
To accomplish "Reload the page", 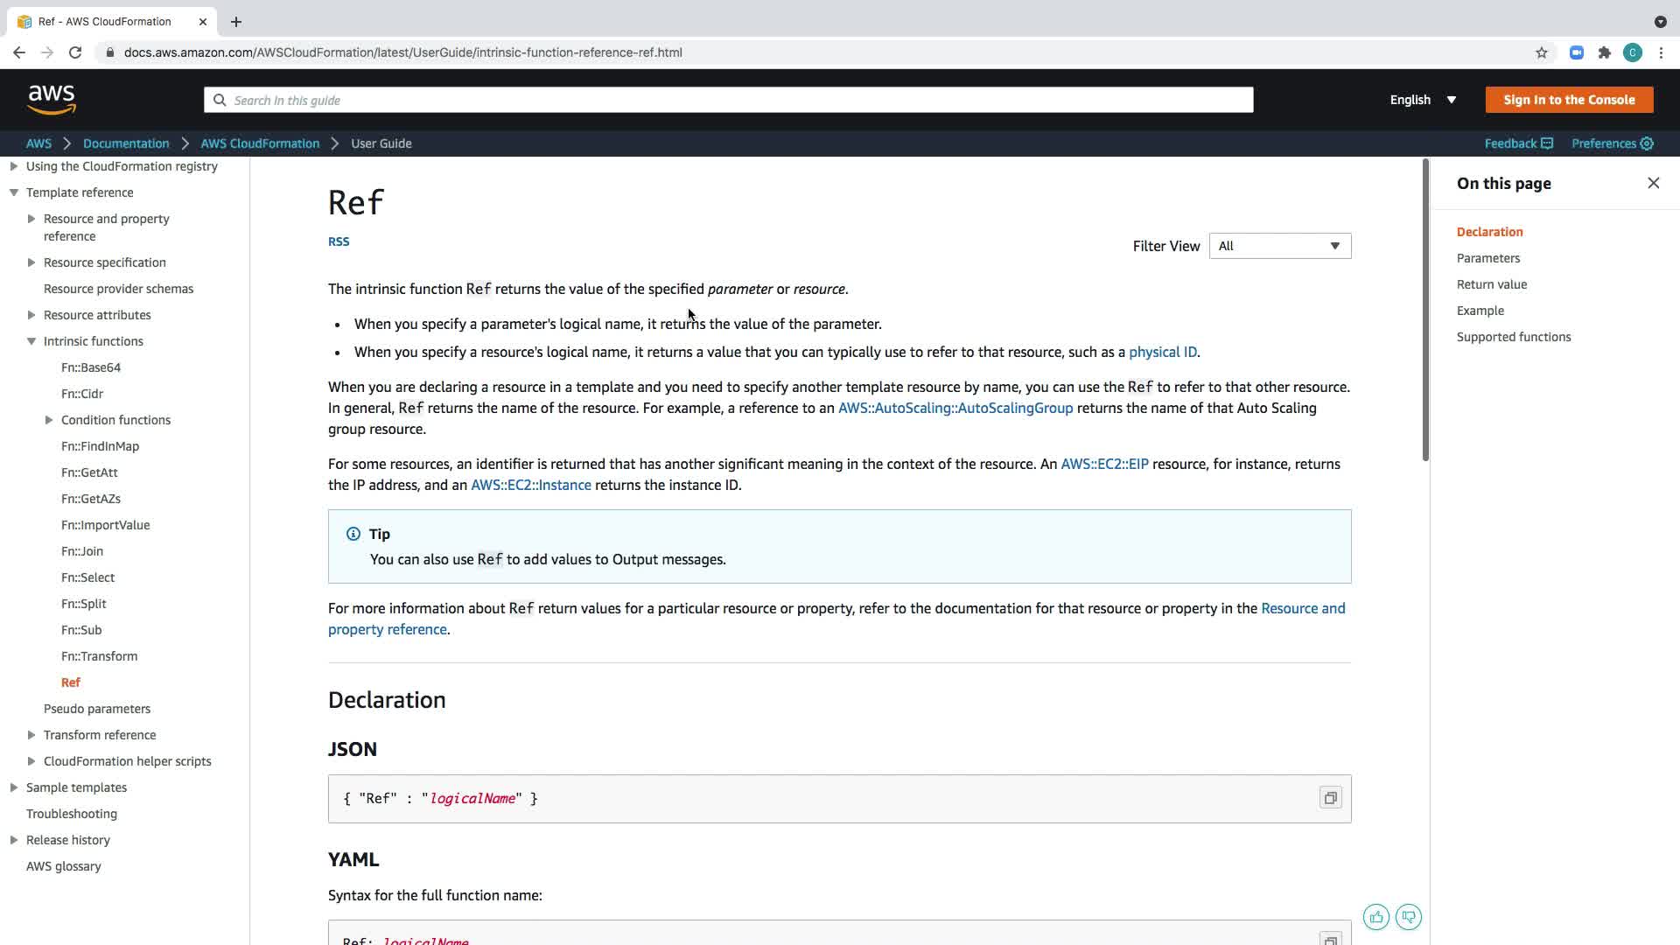I will pos(75,52).
